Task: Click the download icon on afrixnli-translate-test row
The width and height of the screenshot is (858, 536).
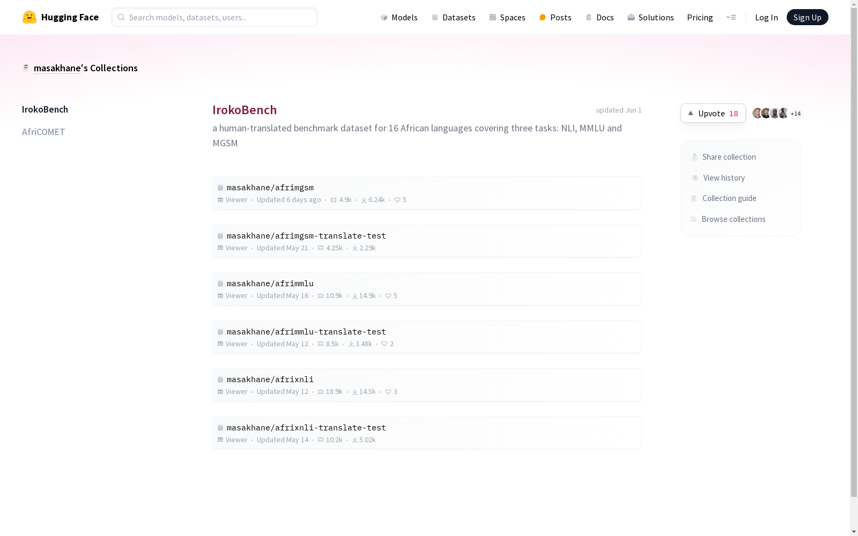Action: (355, 440)
